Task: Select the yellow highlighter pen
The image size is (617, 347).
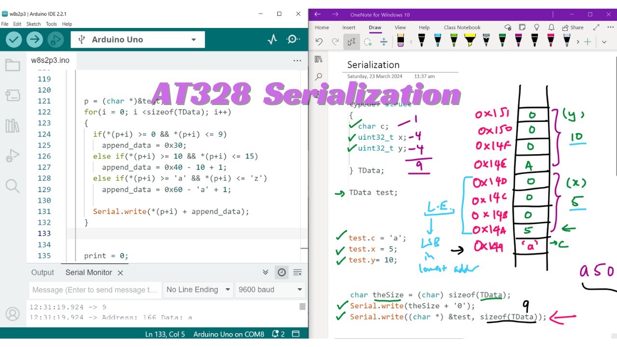Action: [x=470, y=40]
